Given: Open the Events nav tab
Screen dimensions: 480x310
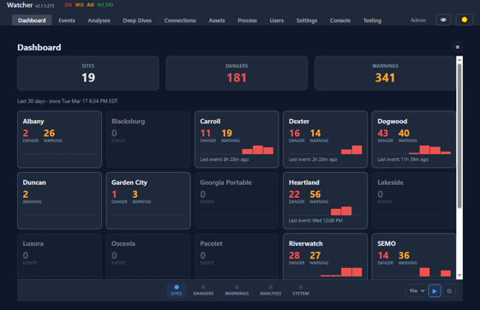Looking at the screenshot, I should [x=67, y=21].
